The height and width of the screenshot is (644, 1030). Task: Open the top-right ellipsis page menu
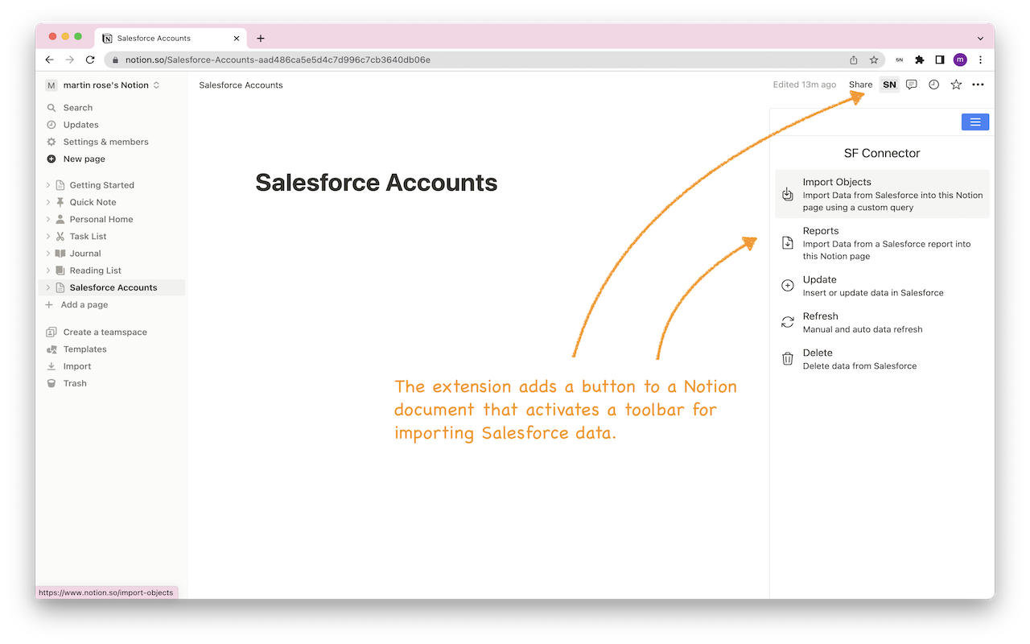(978, 85)
